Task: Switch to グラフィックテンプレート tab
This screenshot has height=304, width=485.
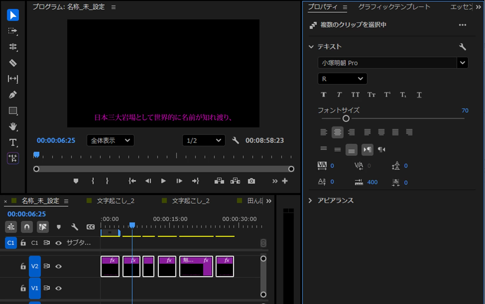Action: tap(394, 7)
